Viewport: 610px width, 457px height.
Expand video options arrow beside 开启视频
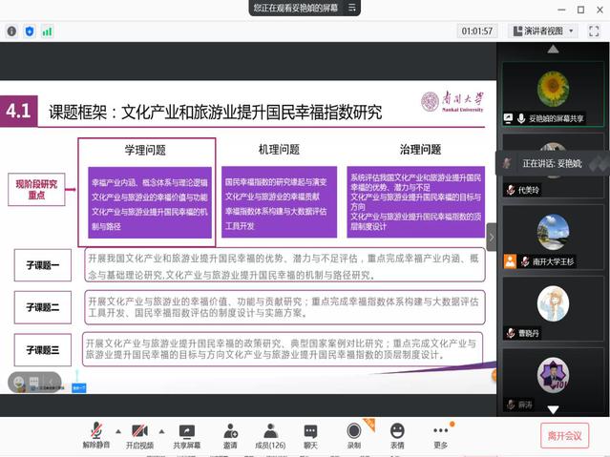pos(161,430)
